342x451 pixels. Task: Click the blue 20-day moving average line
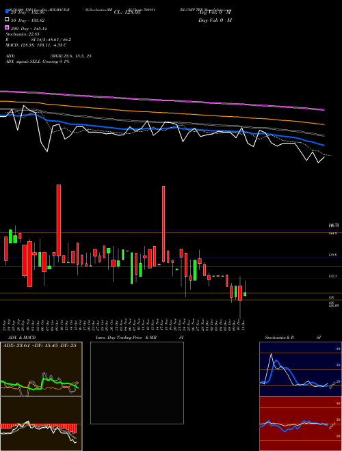[162, 128]
